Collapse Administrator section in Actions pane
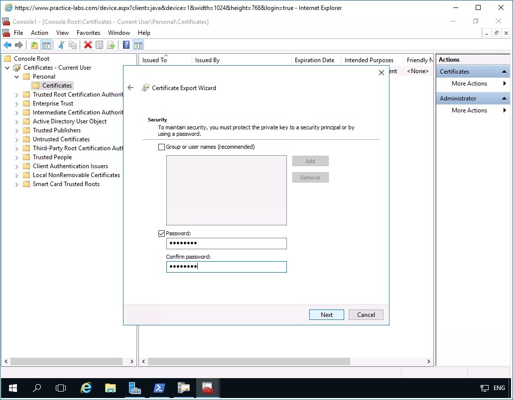The width and height of the screenshot is (513, 400). click(x=504, y=99)
